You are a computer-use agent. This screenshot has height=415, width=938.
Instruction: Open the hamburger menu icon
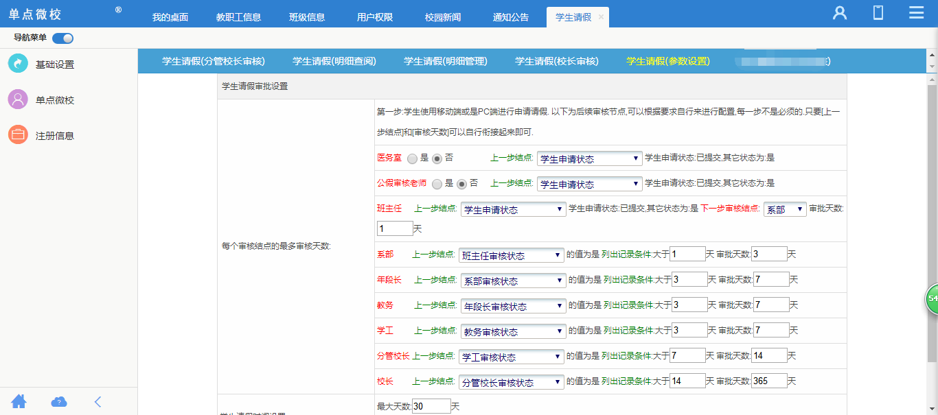(x=916, y=13)
